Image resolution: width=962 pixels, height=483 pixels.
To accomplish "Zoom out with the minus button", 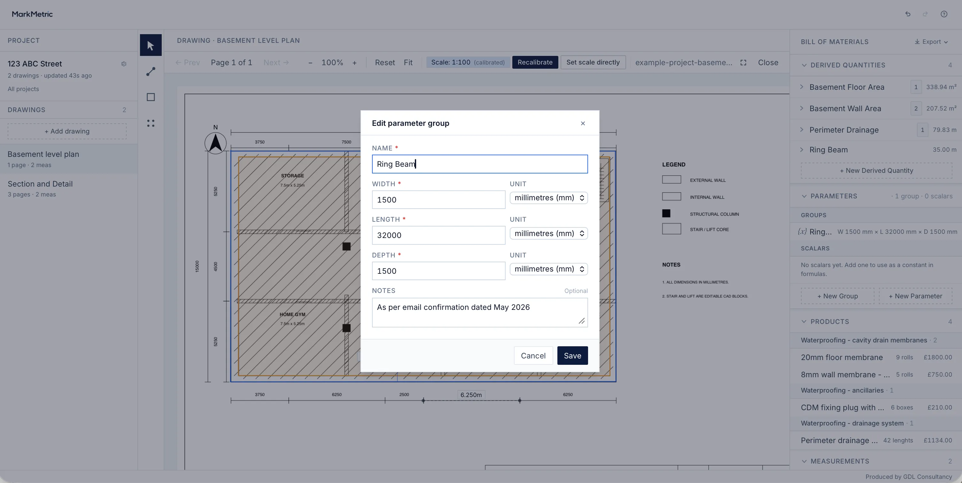I will [x=310, y=63].
